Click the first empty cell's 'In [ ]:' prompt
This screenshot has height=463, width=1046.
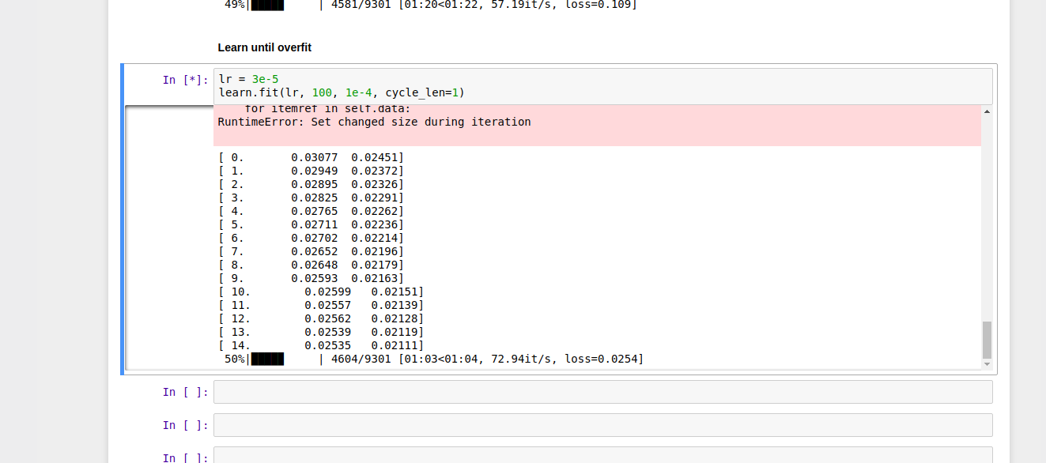pos(186,392)
